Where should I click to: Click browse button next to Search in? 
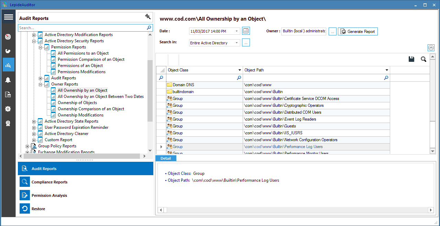point(246,43)
